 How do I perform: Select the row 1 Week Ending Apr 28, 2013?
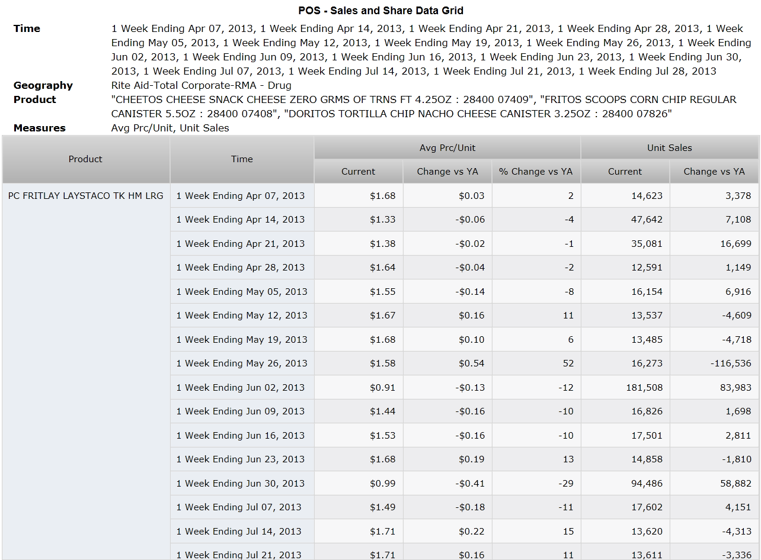coord(465,268)
